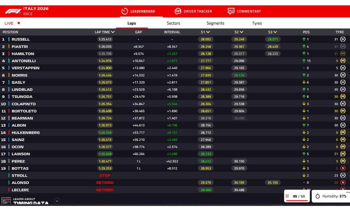The width and height of the screenshot is (350, 212).
Task: Click Antonelli's position gain arrow
Action: [x=304, y=61]
